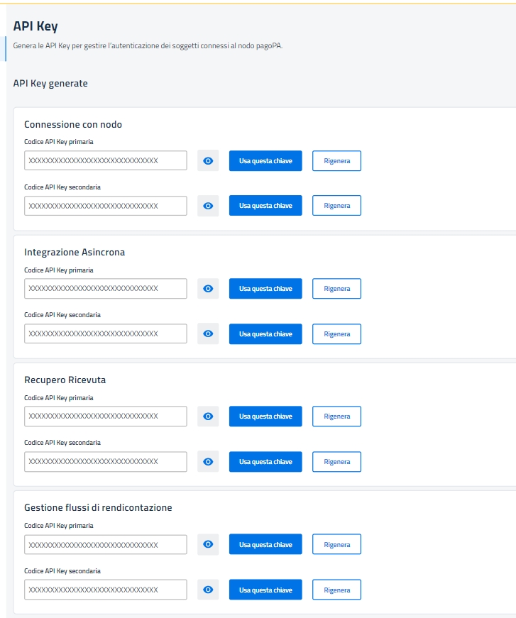The height and width of the screenshot is (618, 516).
Task: Regenerate Integrazione Asincrona secondary key
Action: click(336, 333)
